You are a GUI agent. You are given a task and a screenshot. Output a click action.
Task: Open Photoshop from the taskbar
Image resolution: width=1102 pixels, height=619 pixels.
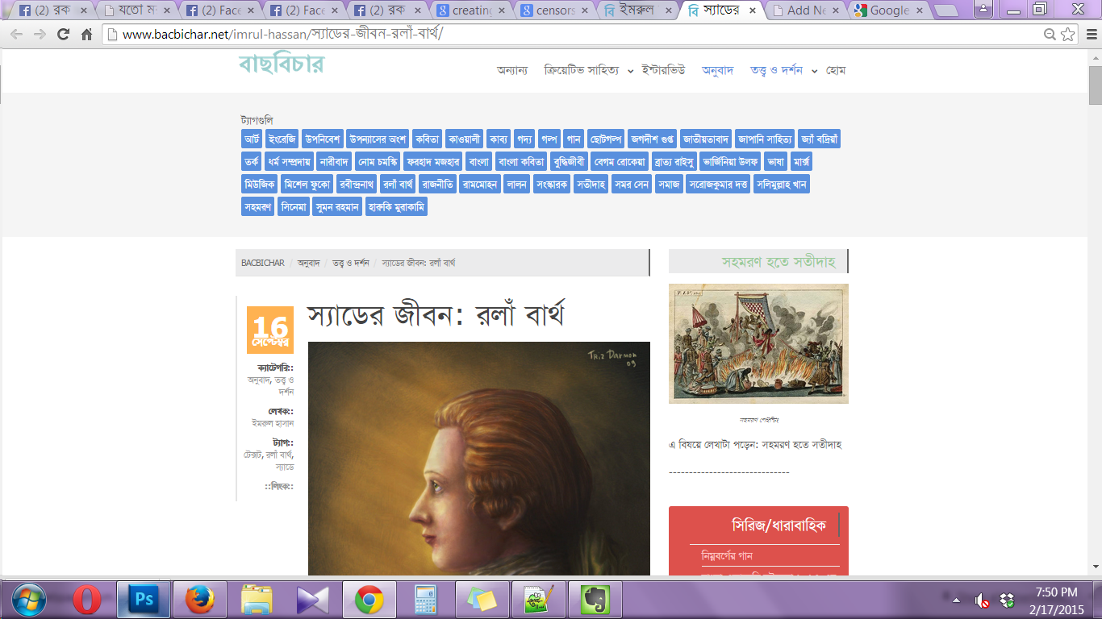point(144,600)
